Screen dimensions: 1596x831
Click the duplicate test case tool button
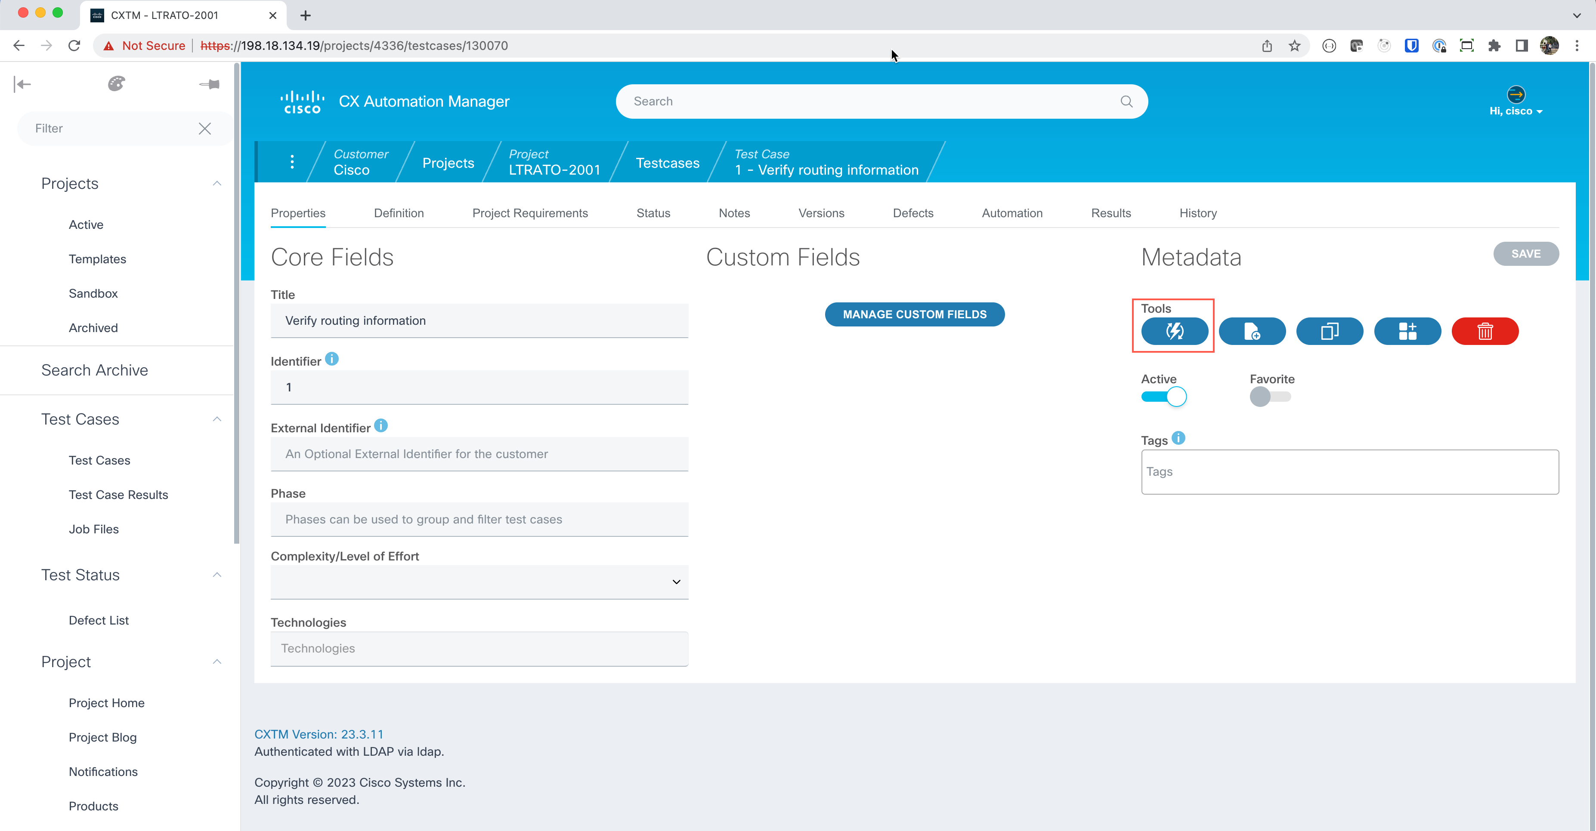[1330, 331]
